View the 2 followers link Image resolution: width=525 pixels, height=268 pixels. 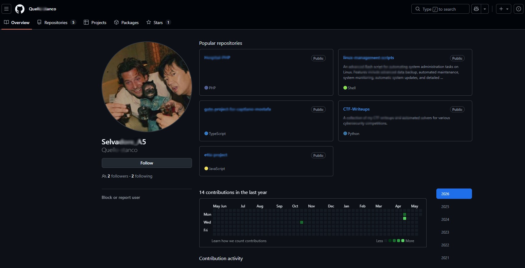[118, 176]
